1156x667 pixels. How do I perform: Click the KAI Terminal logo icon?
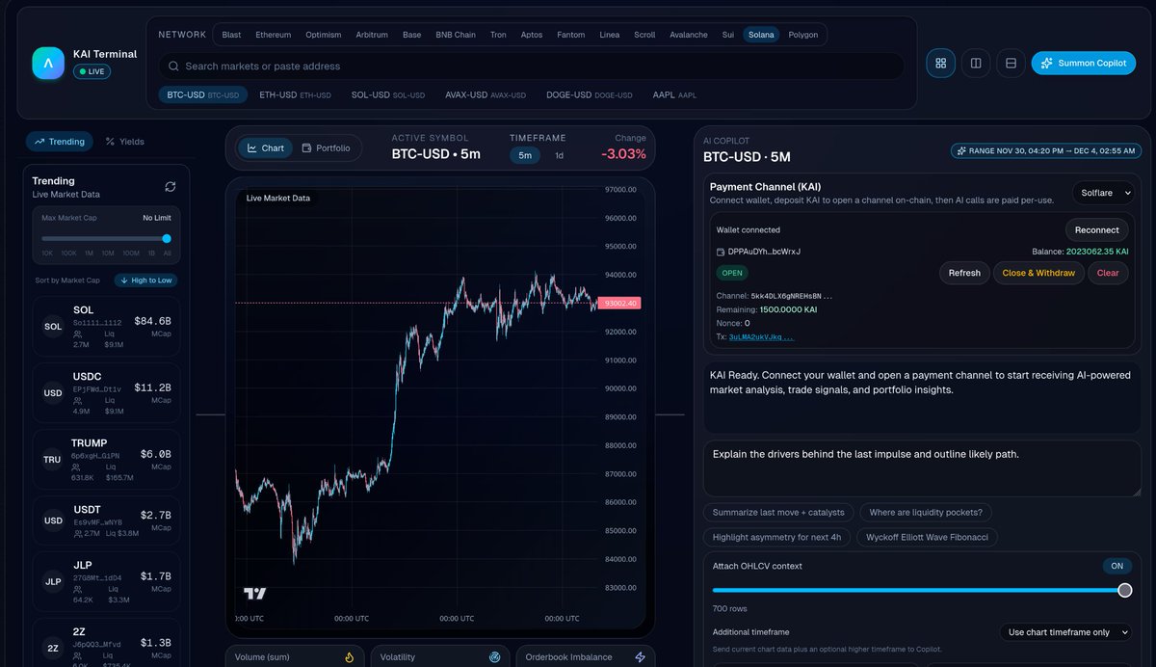pos(48,63)
